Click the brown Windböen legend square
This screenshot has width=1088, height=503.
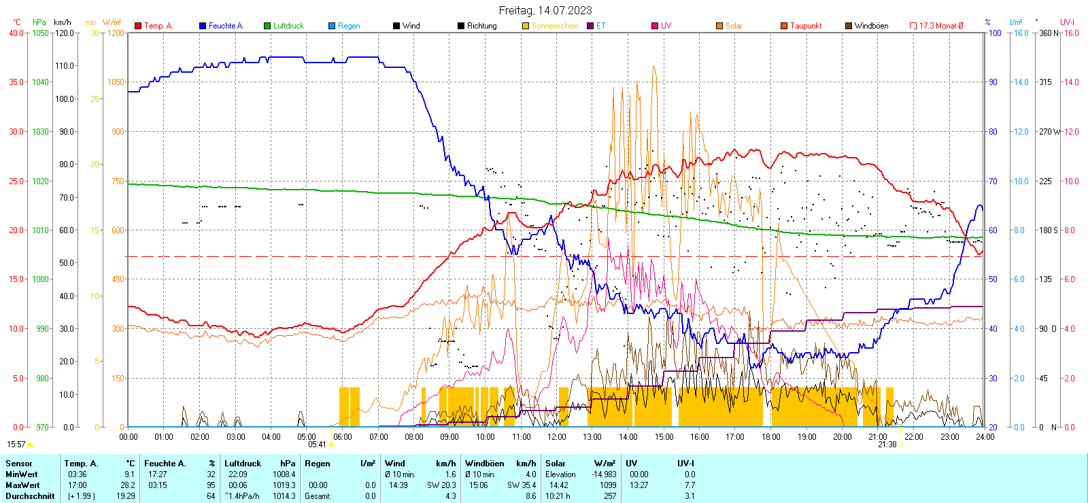849,26
